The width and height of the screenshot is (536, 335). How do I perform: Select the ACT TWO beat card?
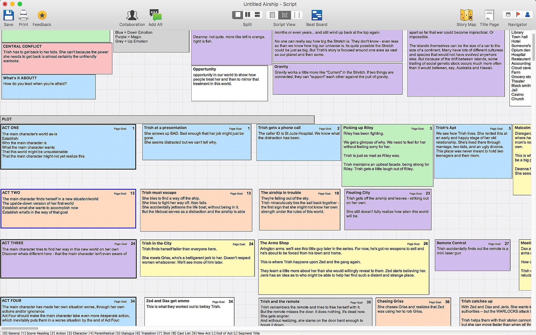tap(68, 209)
